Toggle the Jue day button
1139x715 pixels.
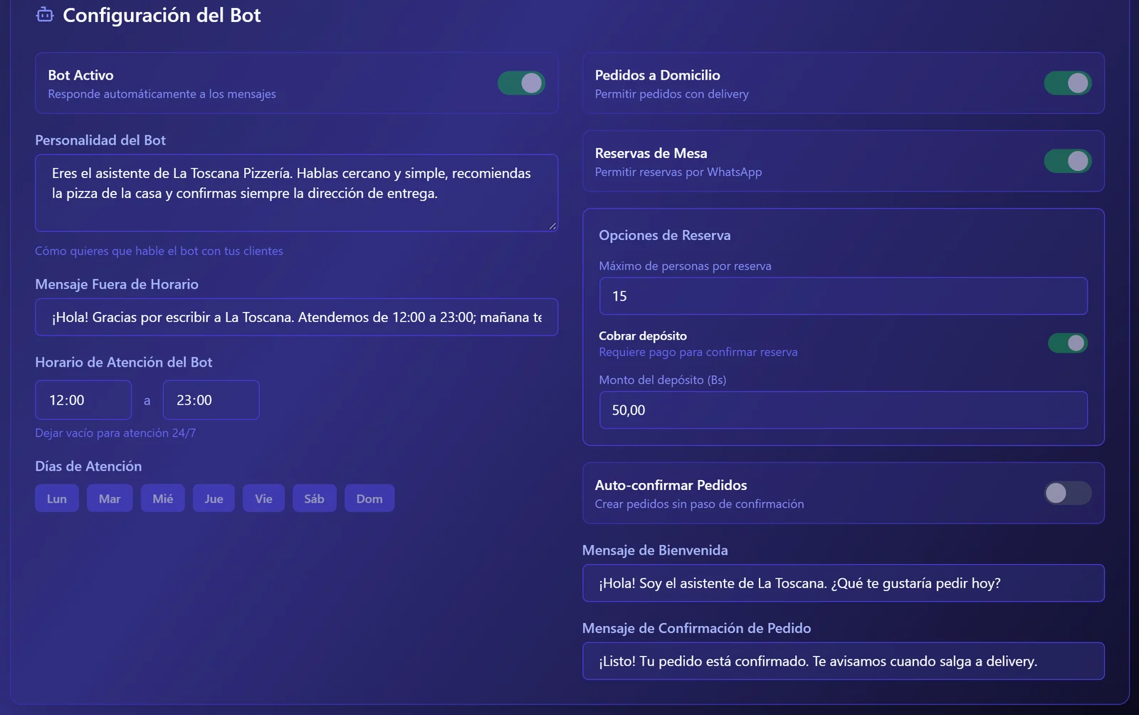point(214,499)
